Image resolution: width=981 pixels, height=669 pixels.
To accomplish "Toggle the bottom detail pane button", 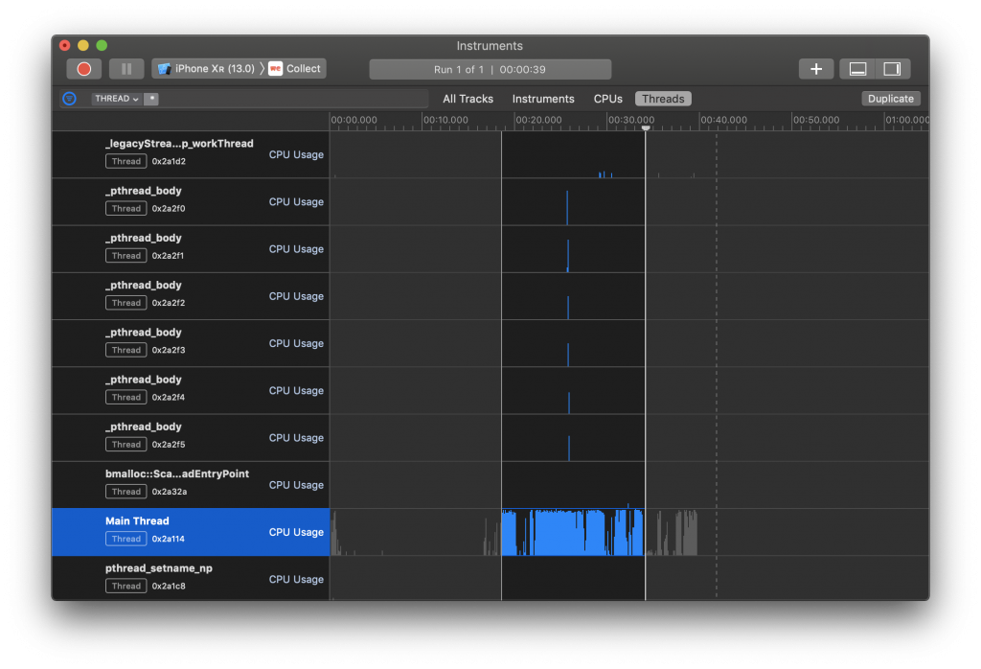I will click(x=857, y=69).
